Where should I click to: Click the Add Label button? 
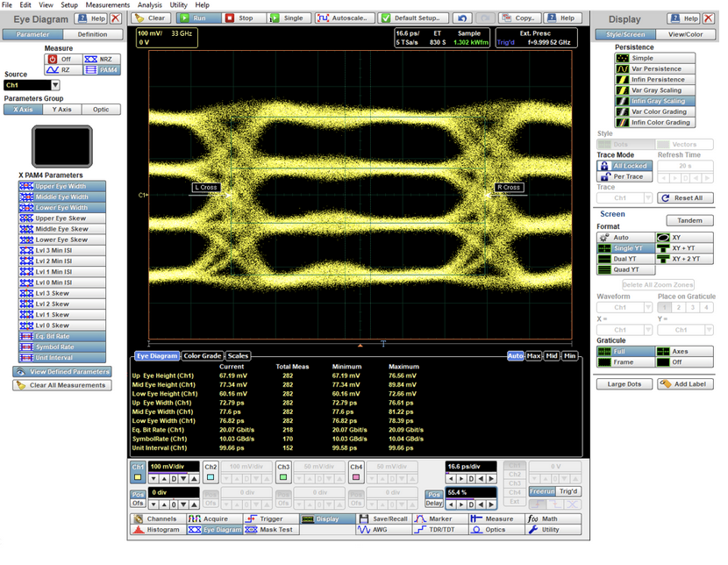tap(685, 384)
